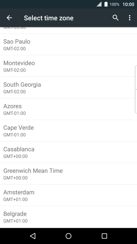Choose South Georgia time zone

pyautogui.click(x=69, y=88)
